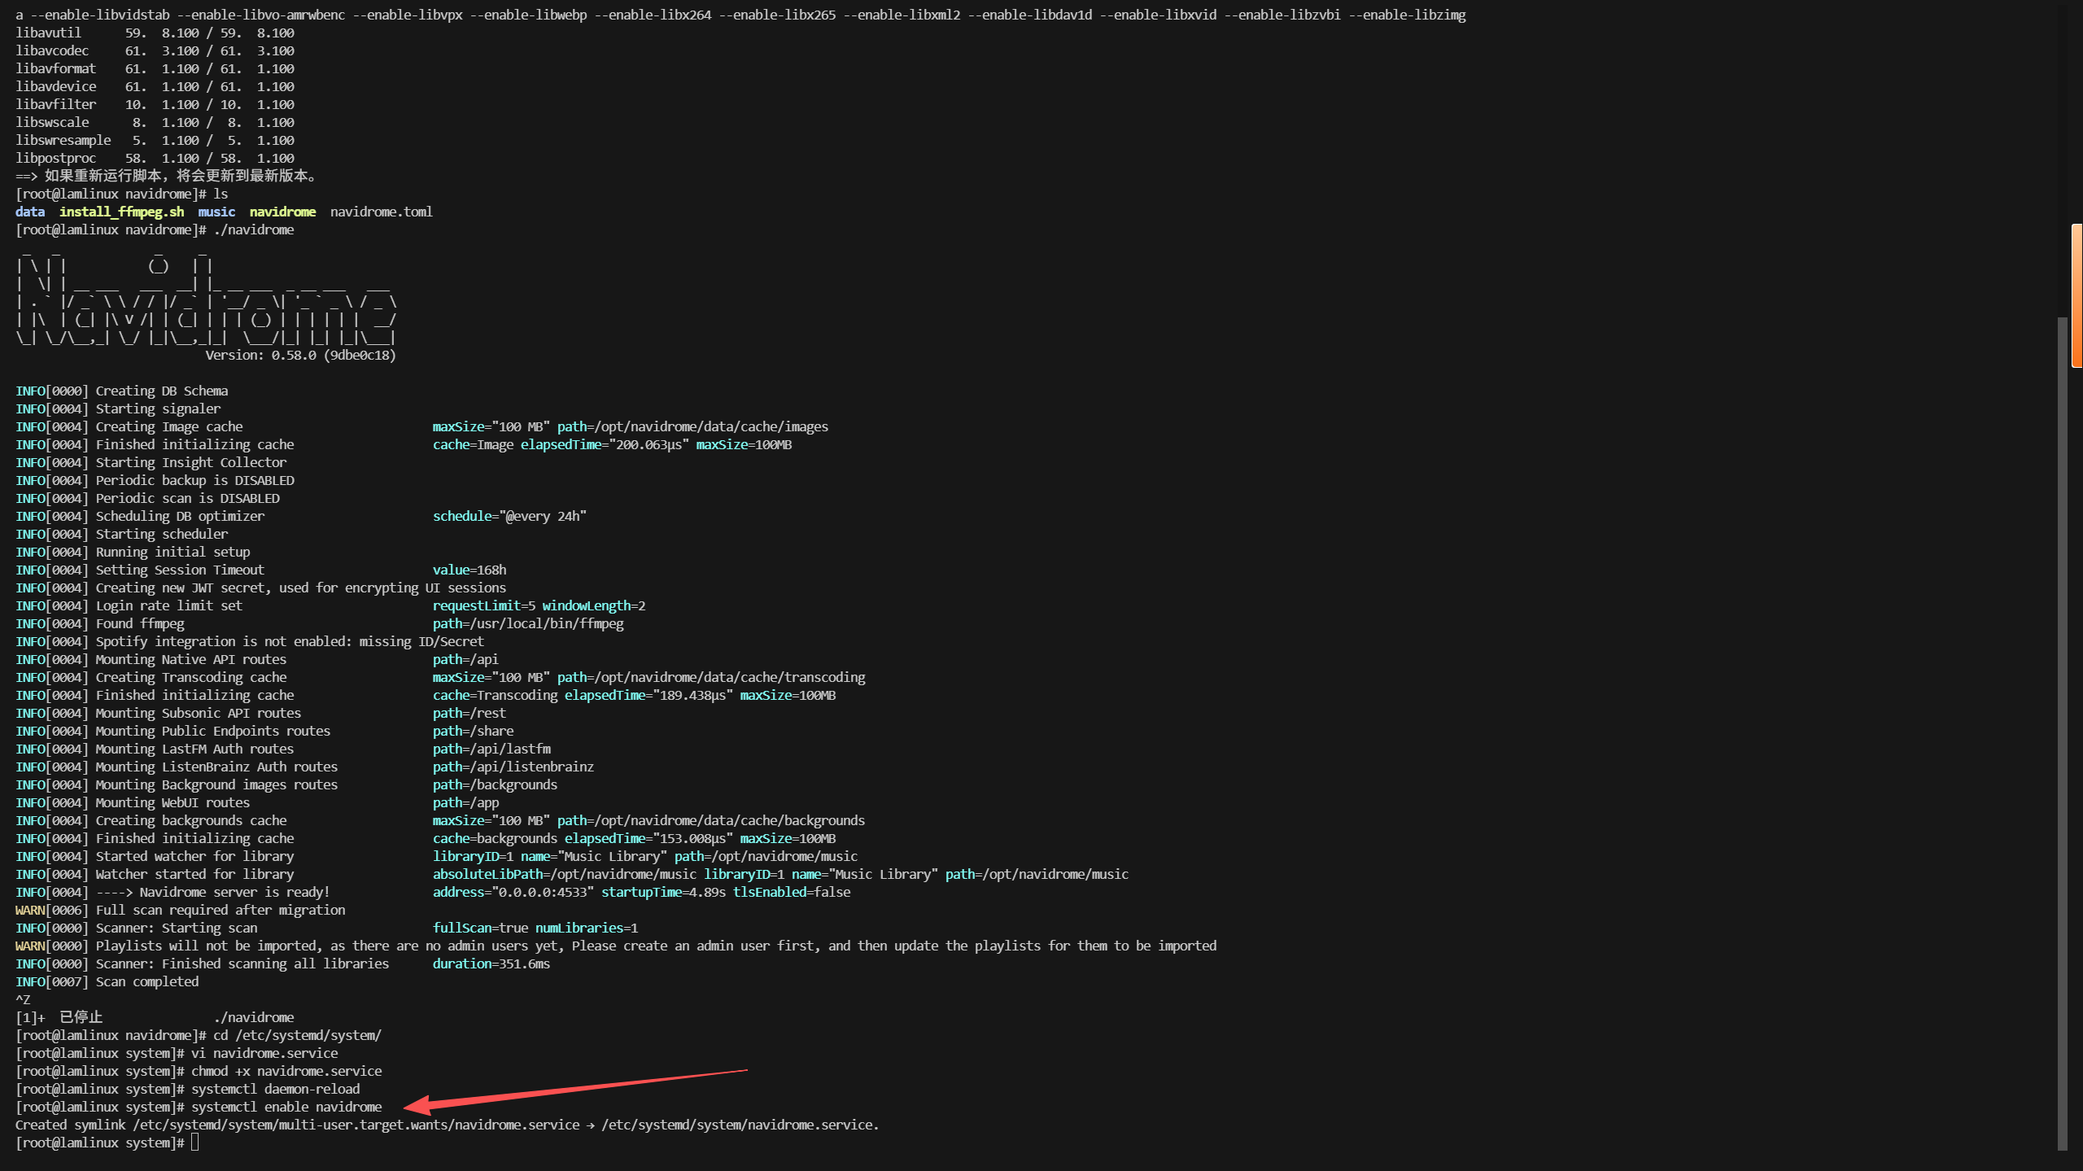Click the gray terminal scrollbar thumb
Viewport: 2083px width, 1171px height.
click(2062, 732)
